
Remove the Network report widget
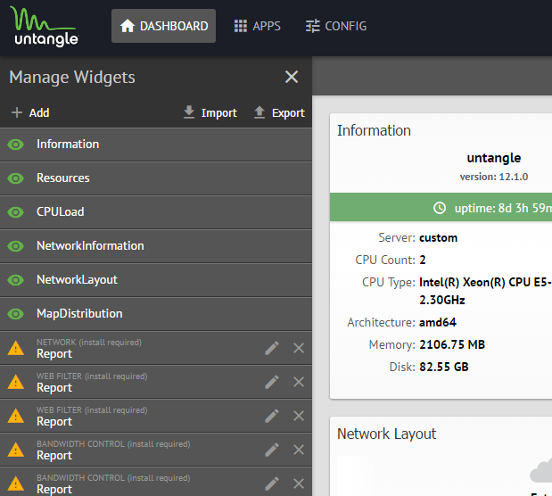(299, 348)
